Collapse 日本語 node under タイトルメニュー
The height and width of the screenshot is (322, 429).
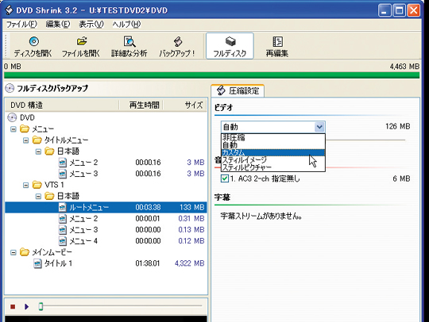[38, 151]
